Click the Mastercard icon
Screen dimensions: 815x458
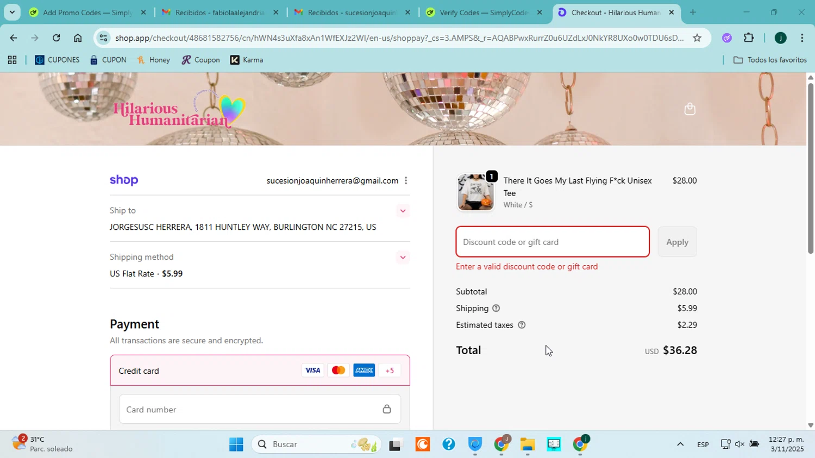click(338, 371)
